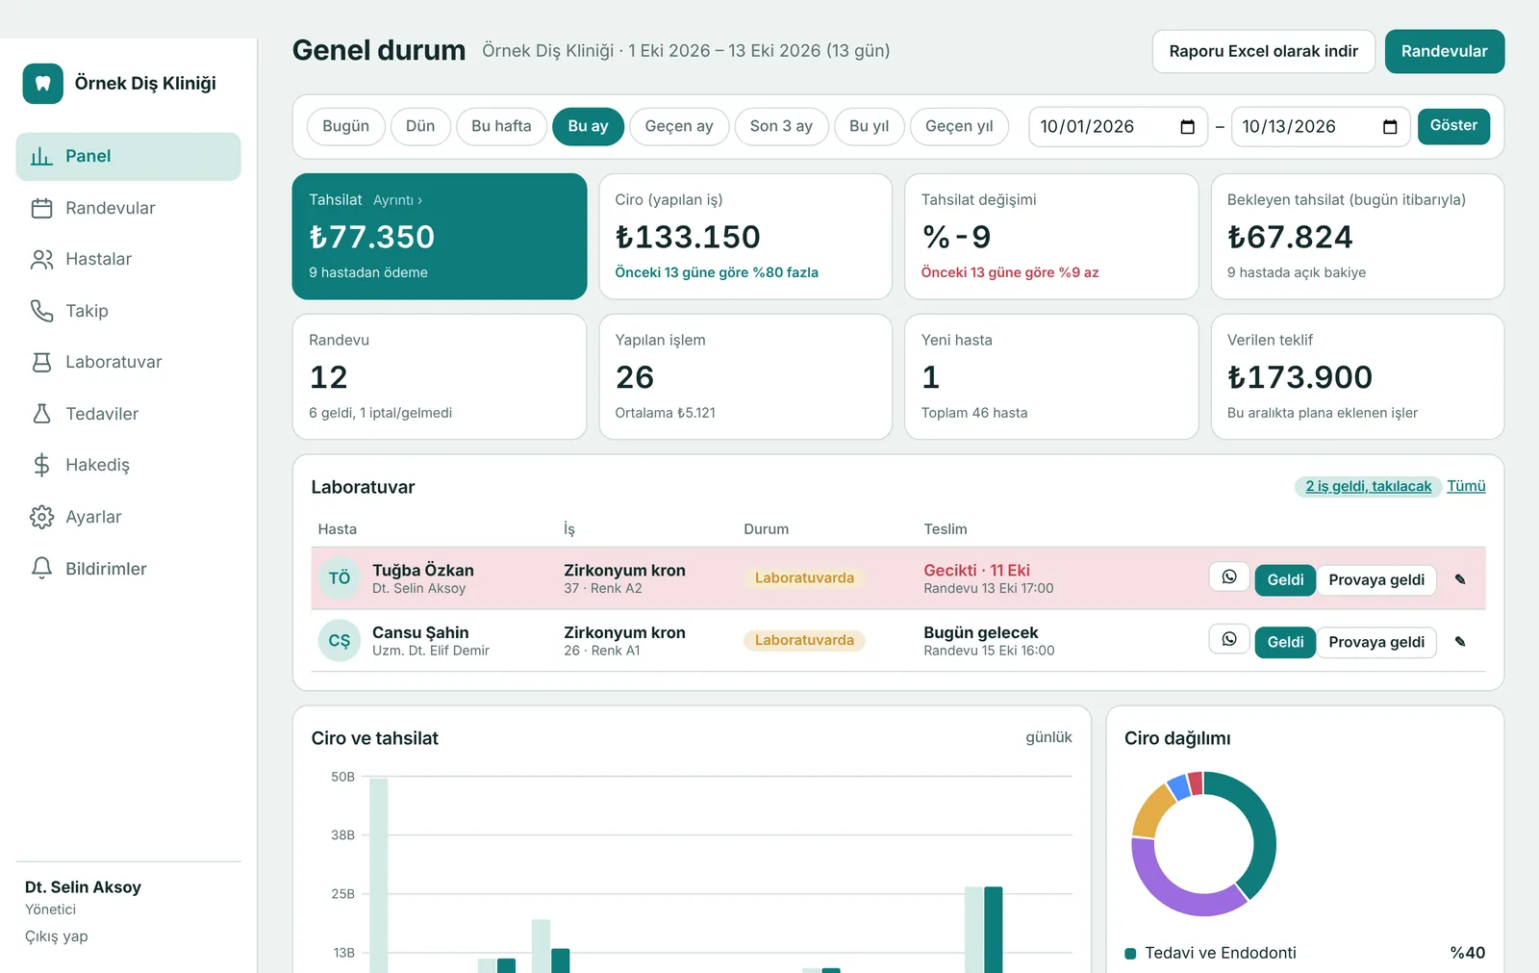Screen dimensions: 1539x973
Task: Select the Geçen ay period filter
Action: pos(679,126)
